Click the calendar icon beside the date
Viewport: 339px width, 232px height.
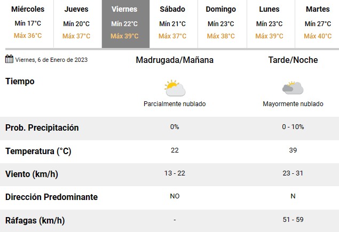[x=9, y=59]
